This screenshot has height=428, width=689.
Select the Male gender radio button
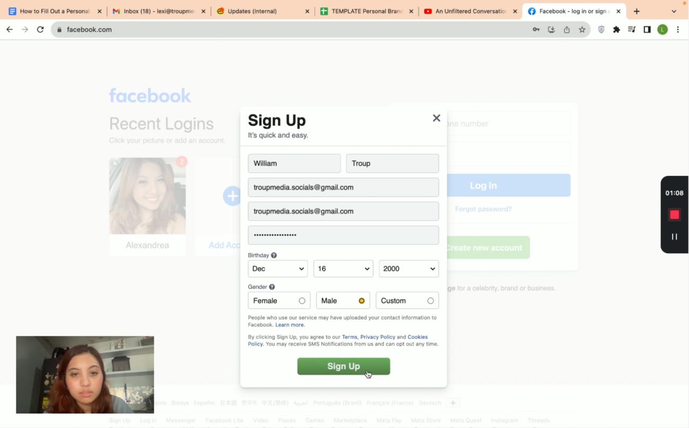point(361,301)
